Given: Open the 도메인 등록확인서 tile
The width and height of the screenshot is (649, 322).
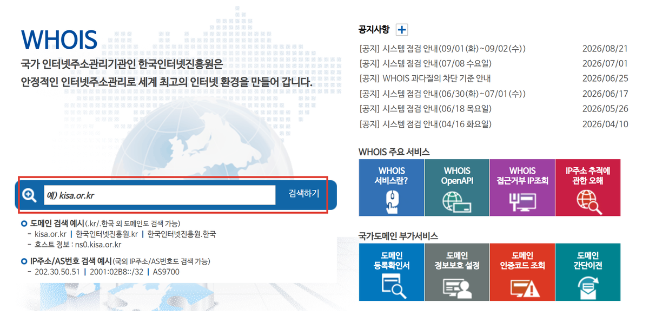Looking at the screenshot, I should click(392, 272).
